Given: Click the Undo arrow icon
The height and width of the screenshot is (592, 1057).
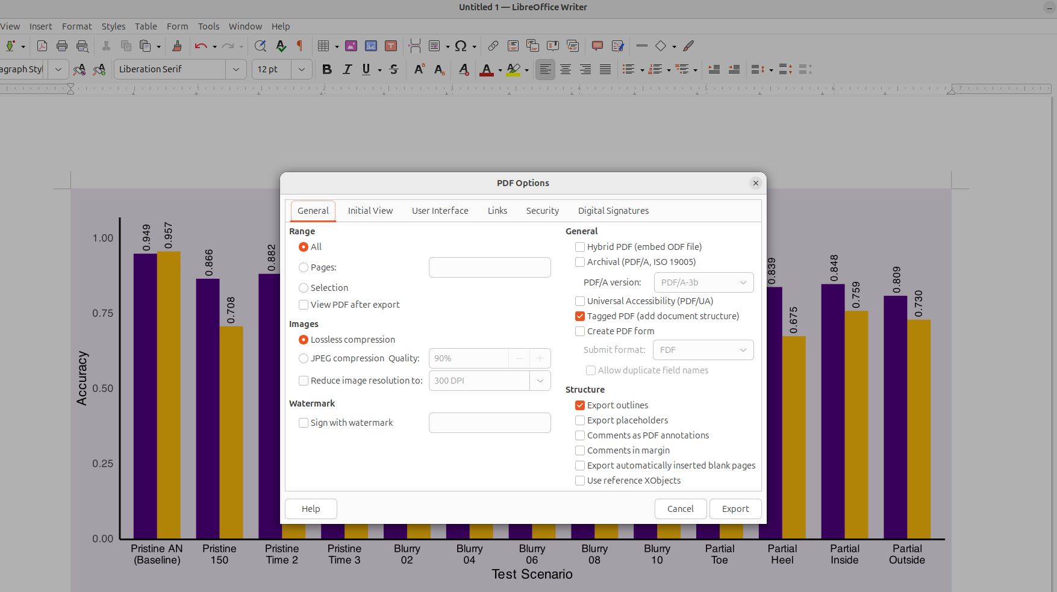Looking at the screenshot, I should [x=201, y=46].
